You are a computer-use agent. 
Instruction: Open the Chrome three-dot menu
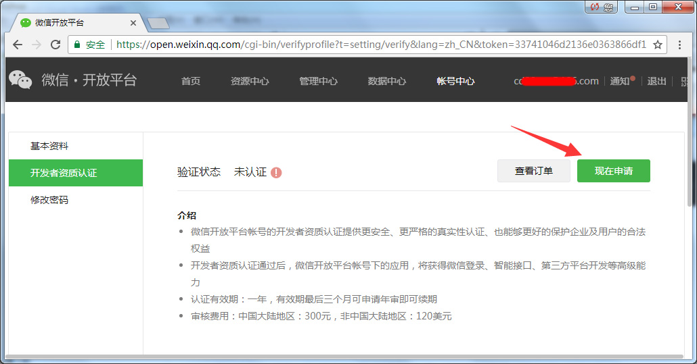tap(680, 45)
